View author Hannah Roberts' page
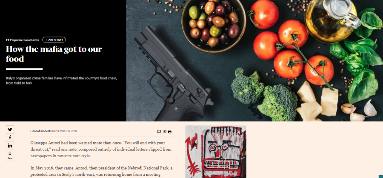This screenshot has height=178, width=383. click(x=41, y=131)
